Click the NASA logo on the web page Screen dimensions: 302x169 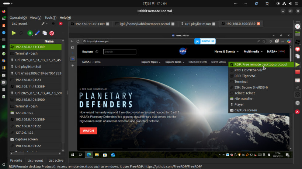(183, 51)
